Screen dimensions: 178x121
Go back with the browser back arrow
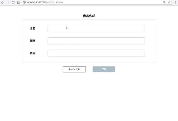click(x=2, y=2)
